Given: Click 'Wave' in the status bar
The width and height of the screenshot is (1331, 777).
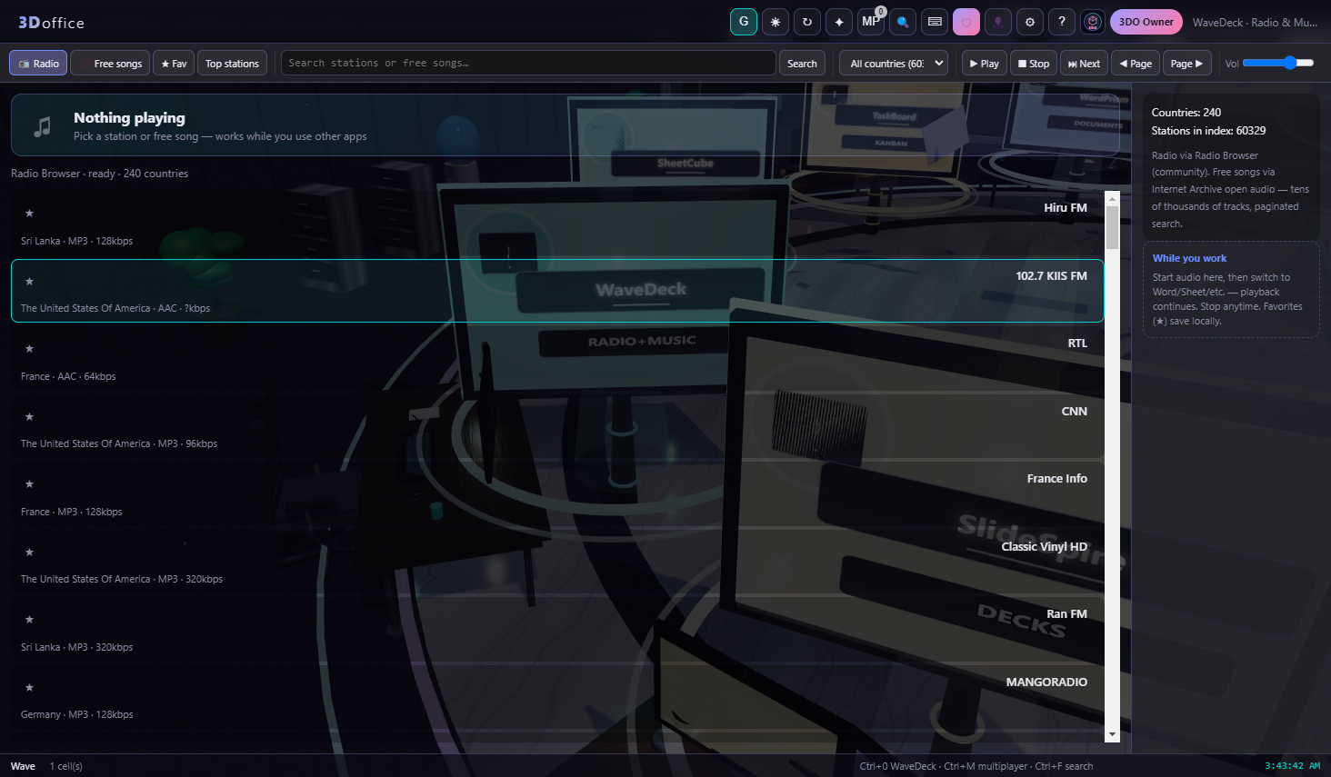Looking at the screenshot, I should [23, 766].
